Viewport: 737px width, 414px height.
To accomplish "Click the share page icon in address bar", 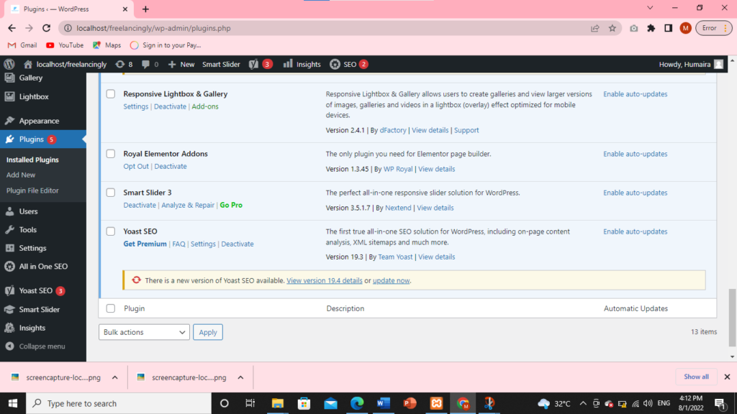I will coord(595,28).
